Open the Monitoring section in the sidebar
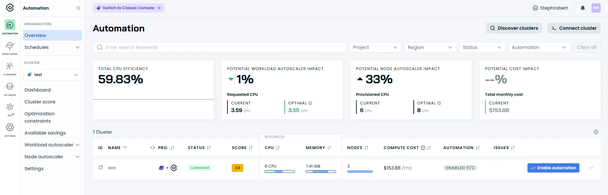 coord(10,48)
